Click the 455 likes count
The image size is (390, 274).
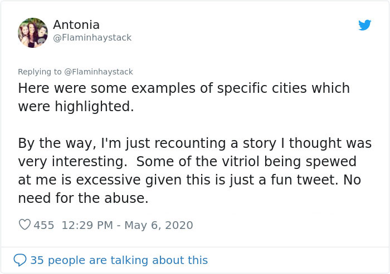[44, 225]
